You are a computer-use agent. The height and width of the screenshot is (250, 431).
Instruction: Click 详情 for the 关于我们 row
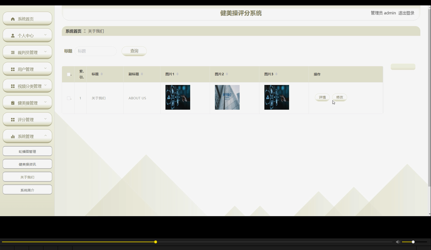pyautogui.click(x=322, y=97)
